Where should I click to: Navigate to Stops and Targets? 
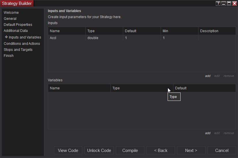click(x=18, y=50)
